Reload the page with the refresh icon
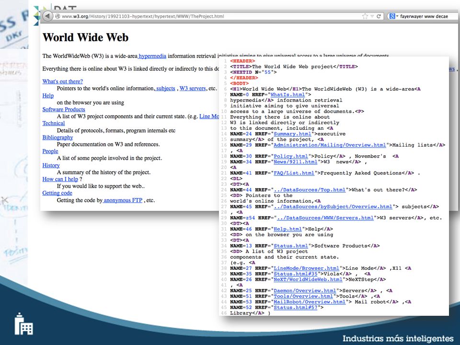Screen dimensions: 460x345 click(379, 16)
